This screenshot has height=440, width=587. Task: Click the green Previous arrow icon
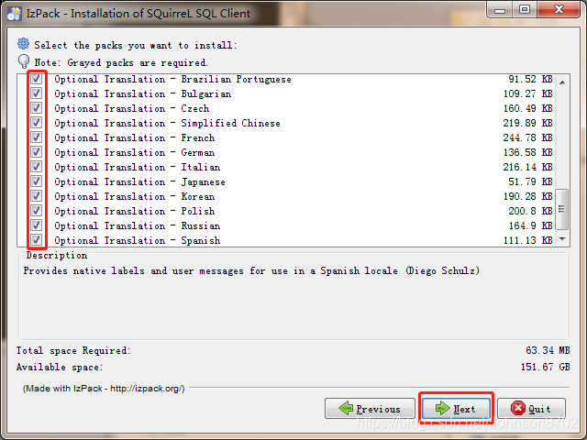(346, 408)
